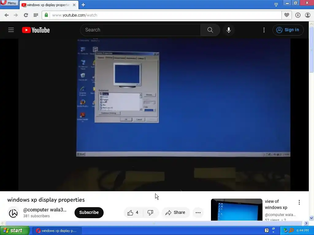Click the horizontal scrollbar right arrow

[306, 223]
